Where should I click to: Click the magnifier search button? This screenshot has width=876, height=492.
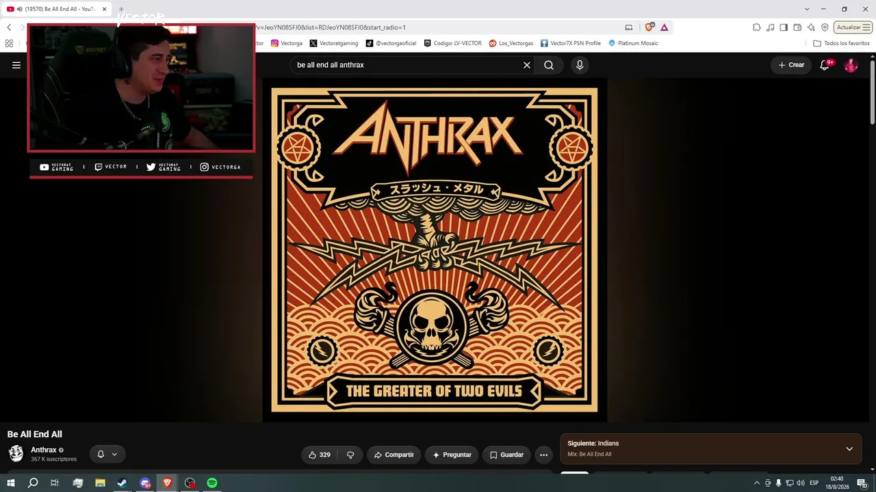pyautogui.click(x=549, y=65)
